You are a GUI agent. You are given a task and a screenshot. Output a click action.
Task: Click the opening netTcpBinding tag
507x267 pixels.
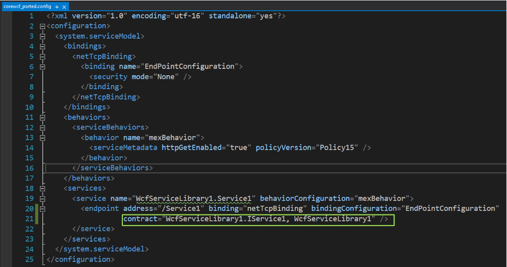(104, 56)
